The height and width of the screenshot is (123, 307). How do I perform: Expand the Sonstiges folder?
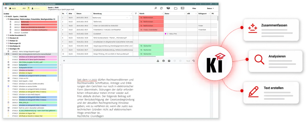(7, 49)
